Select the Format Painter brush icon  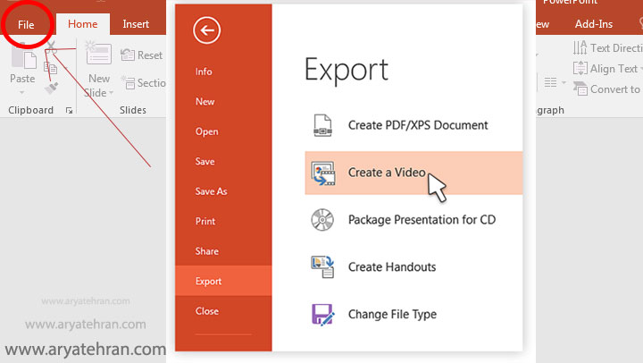pos(52,89)
